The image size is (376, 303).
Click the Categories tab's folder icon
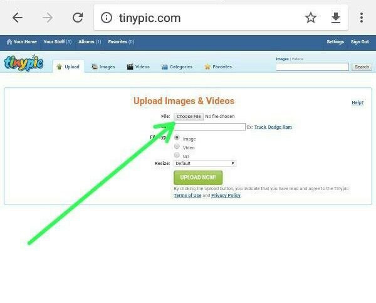pos(164,66)
